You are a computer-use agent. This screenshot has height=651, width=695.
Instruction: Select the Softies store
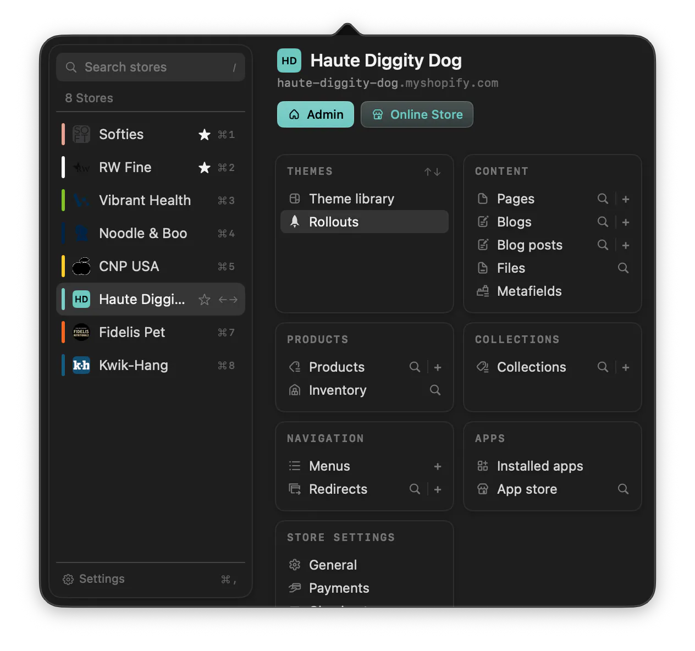pos(151,134)
